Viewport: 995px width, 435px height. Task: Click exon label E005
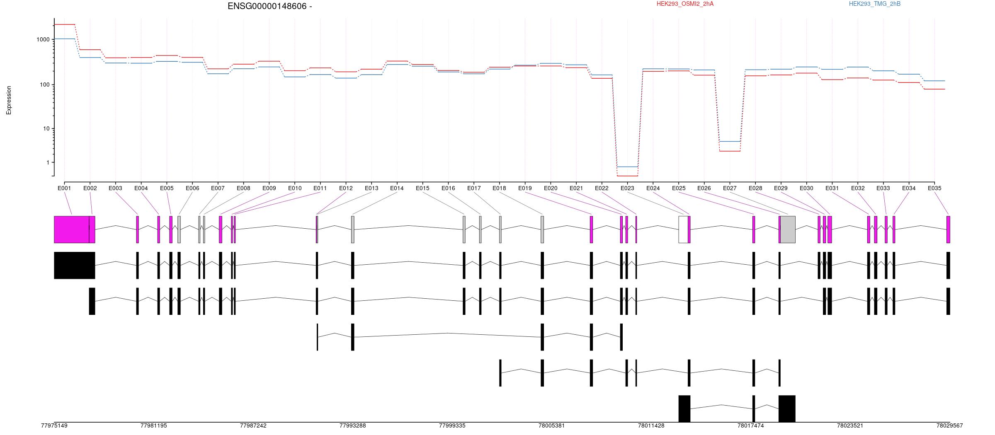167,188
